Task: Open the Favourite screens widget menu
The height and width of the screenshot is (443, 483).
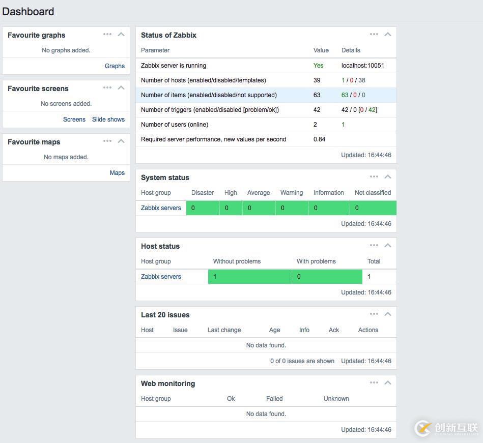Action: [x=107, y=87]
